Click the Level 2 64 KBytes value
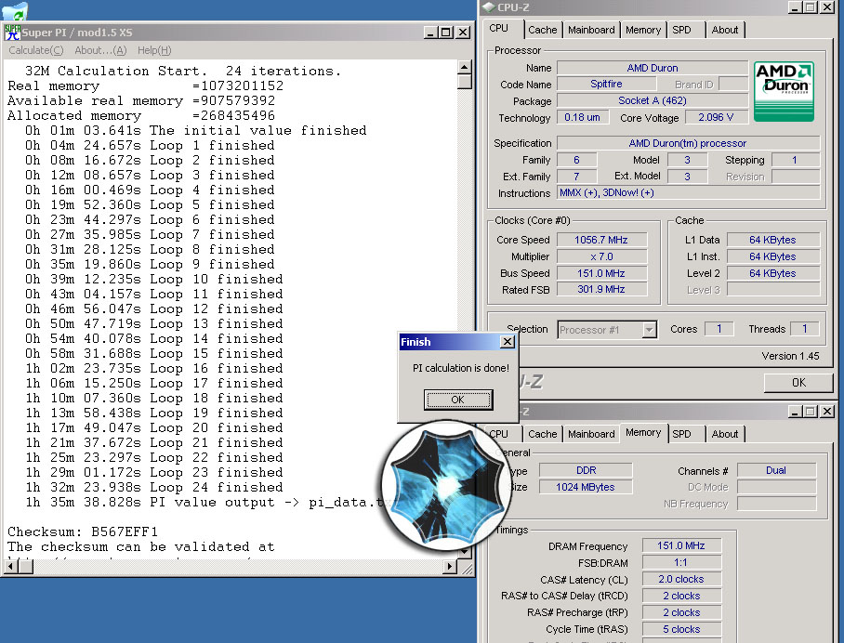 (x=773, y=273)
